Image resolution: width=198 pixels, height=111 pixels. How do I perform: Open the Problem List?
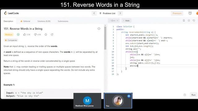pos(107,13)
